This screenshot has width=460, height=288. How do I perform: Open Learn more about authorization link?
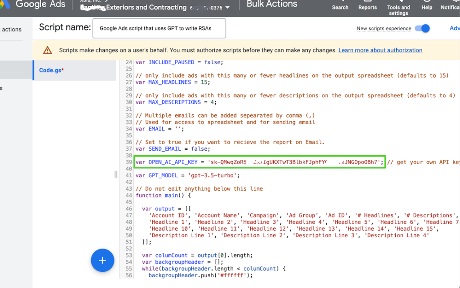[x=380, y=50]
